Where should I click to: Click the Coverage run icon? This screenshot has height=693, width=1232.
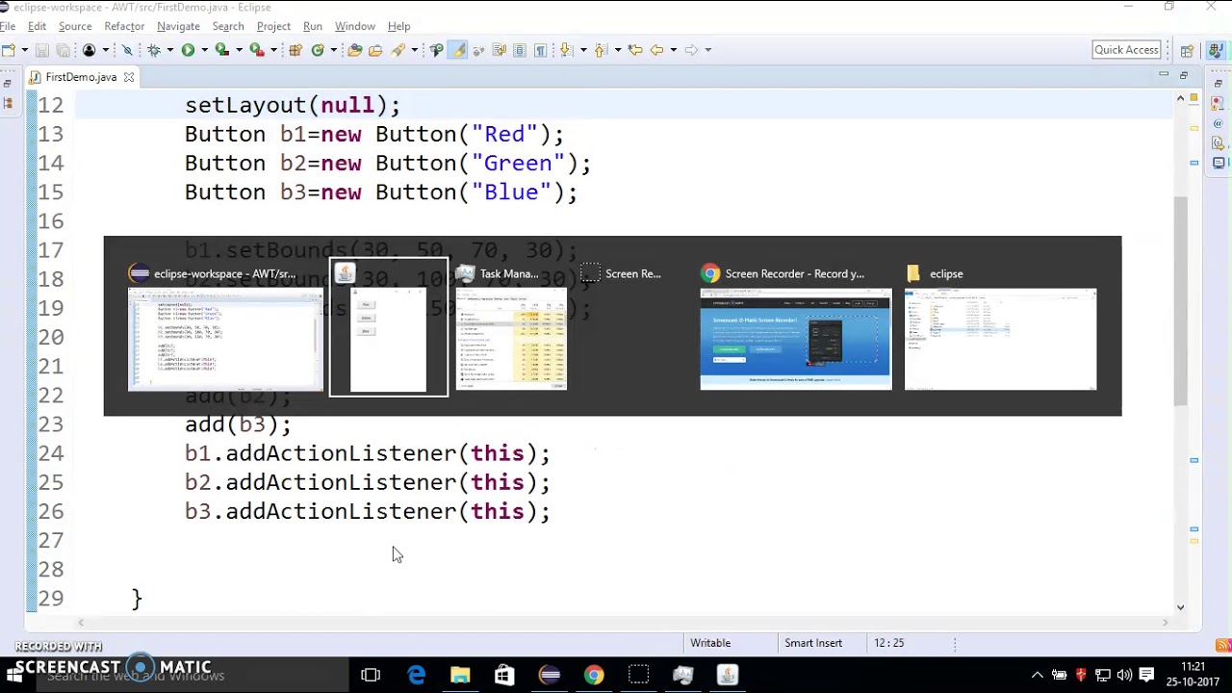coord(222,50)
